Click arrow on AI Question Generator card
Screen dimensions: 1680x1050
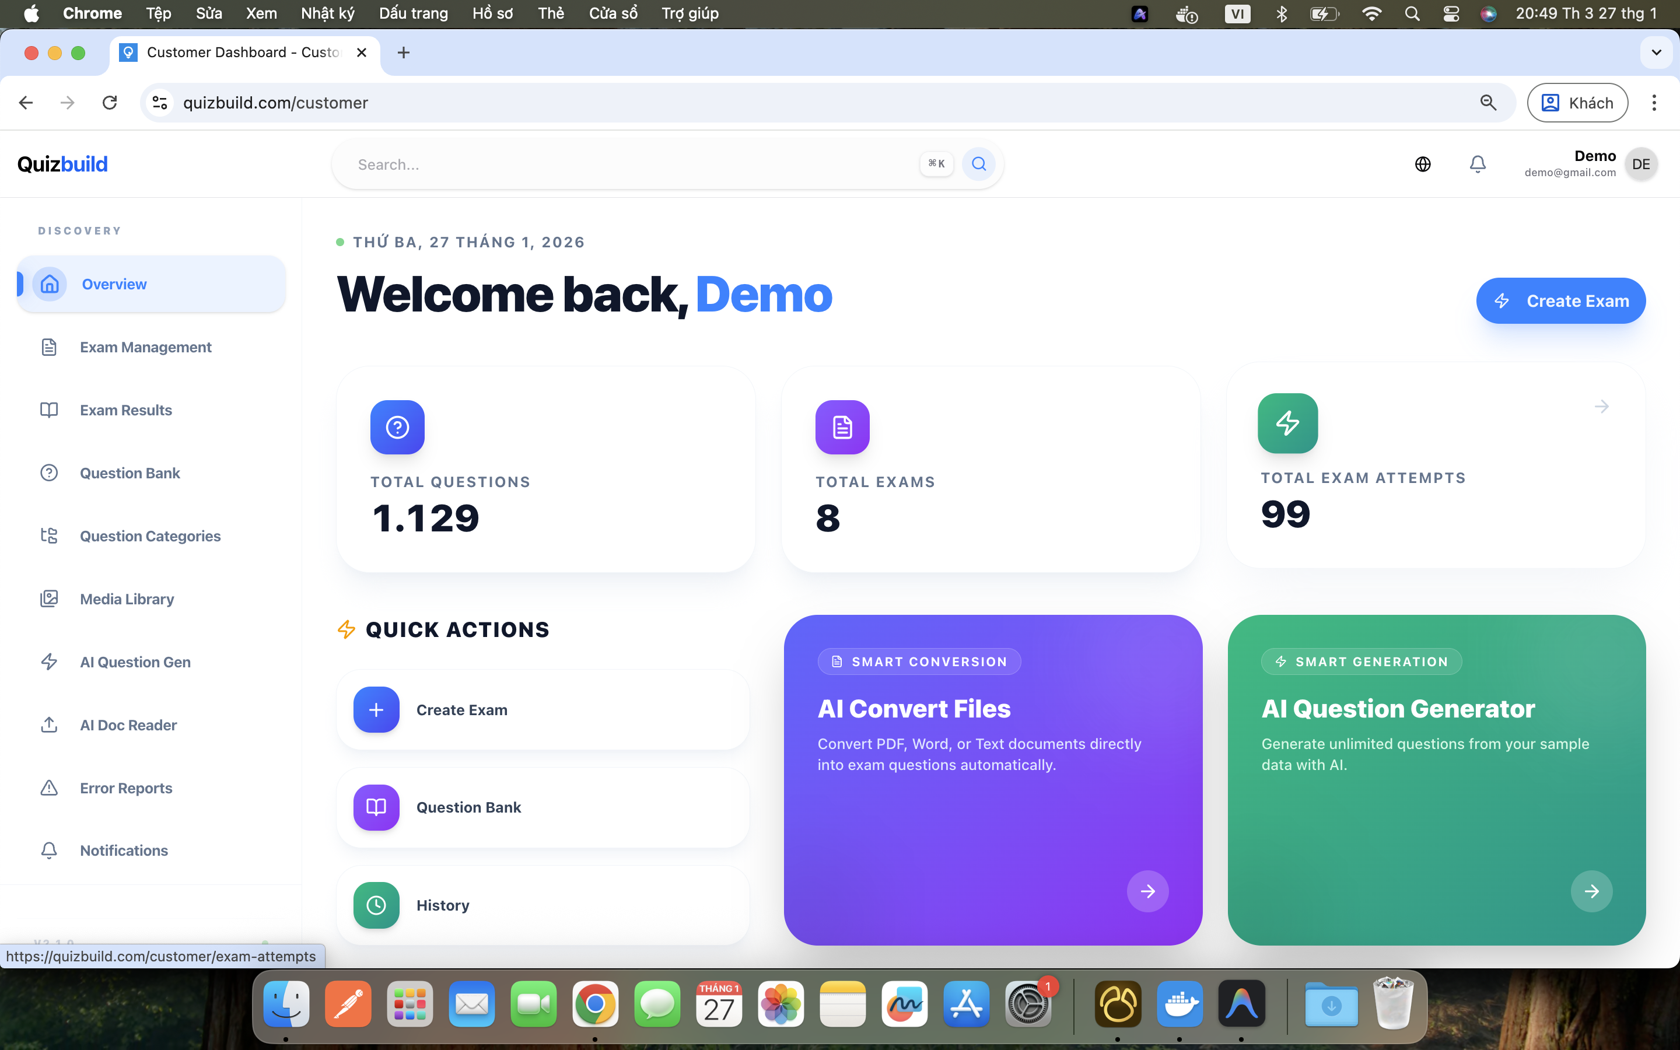tap(1591, 891)
